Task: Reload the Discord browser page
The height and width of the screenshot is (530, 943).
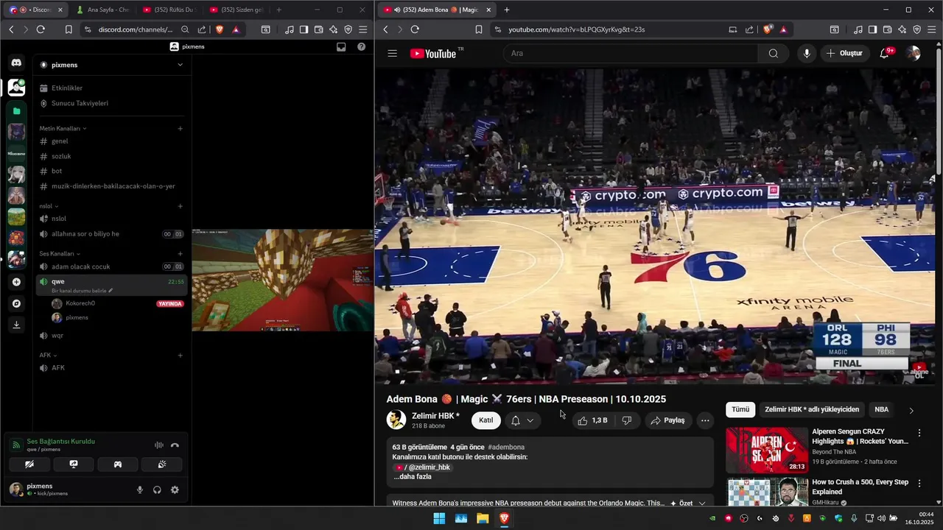Action: pos(41,29)
